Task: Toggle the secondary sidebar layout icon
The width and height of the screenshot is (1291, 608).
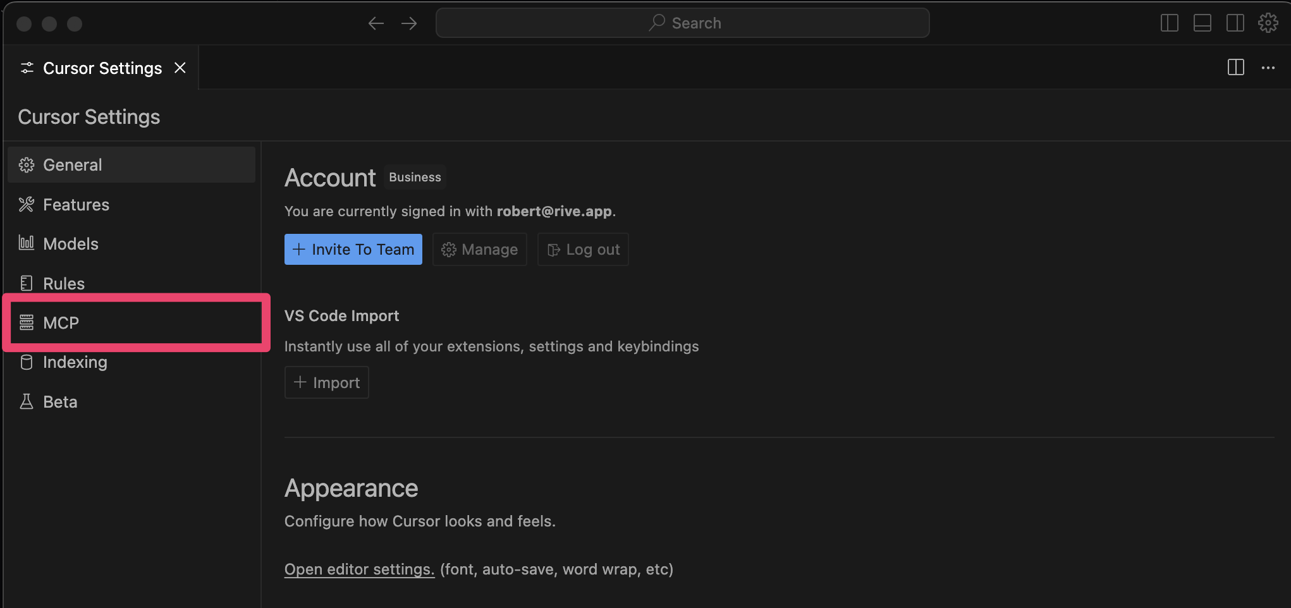Action: 1235,23
